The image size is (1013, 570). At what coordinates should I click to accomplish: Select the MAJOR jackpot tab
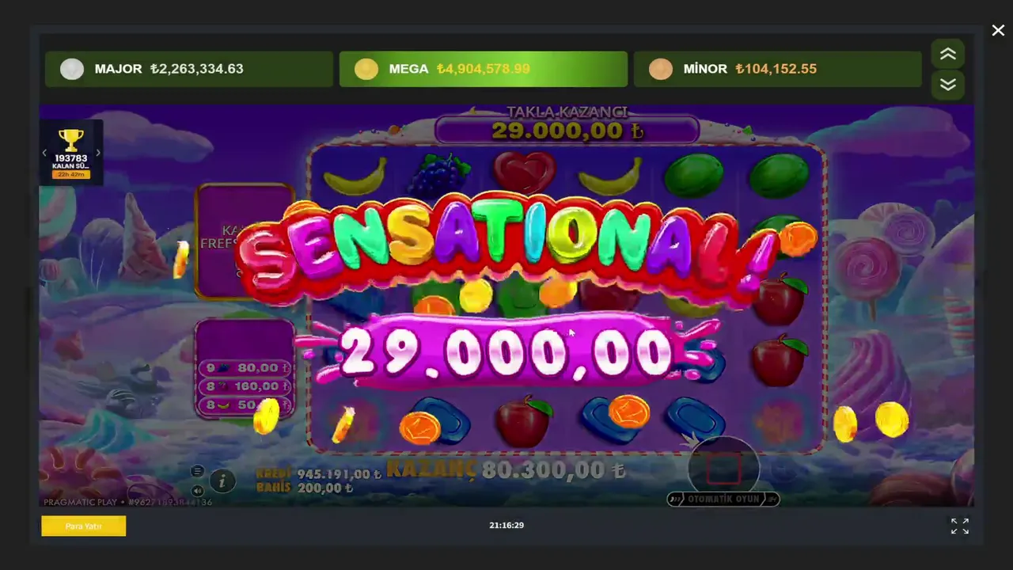tap(189, 69)
